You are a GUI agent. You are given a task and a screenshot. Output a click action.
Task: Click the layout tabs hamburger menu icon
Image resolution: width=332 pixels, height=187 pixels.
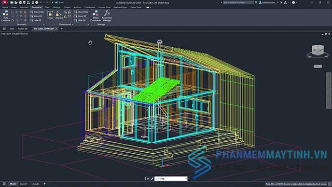(x=4, y=184)
